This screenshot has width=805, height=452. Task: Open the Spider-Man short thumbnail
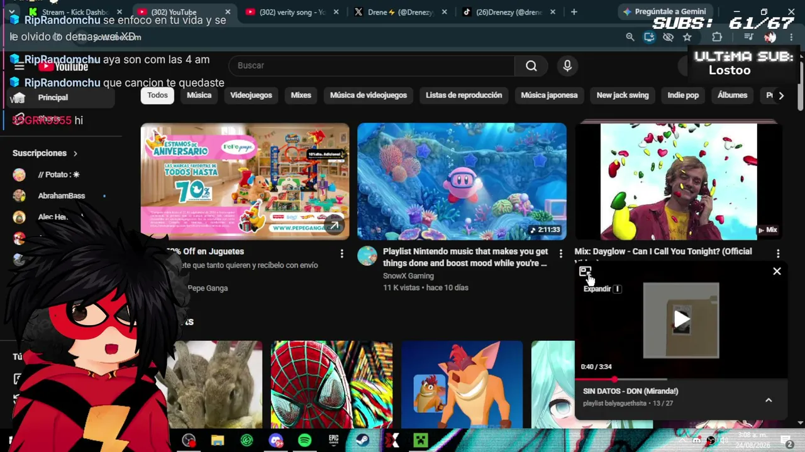coord(331,385)
